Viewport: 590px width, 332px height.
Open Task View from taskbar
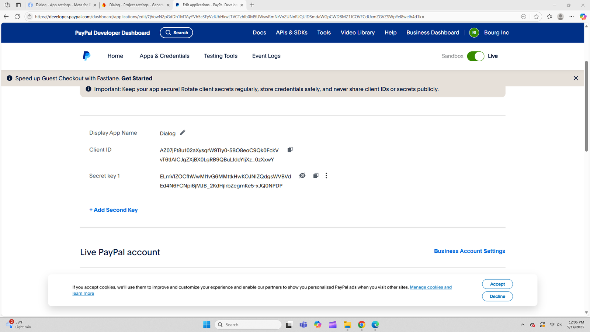tap(289, 325)
